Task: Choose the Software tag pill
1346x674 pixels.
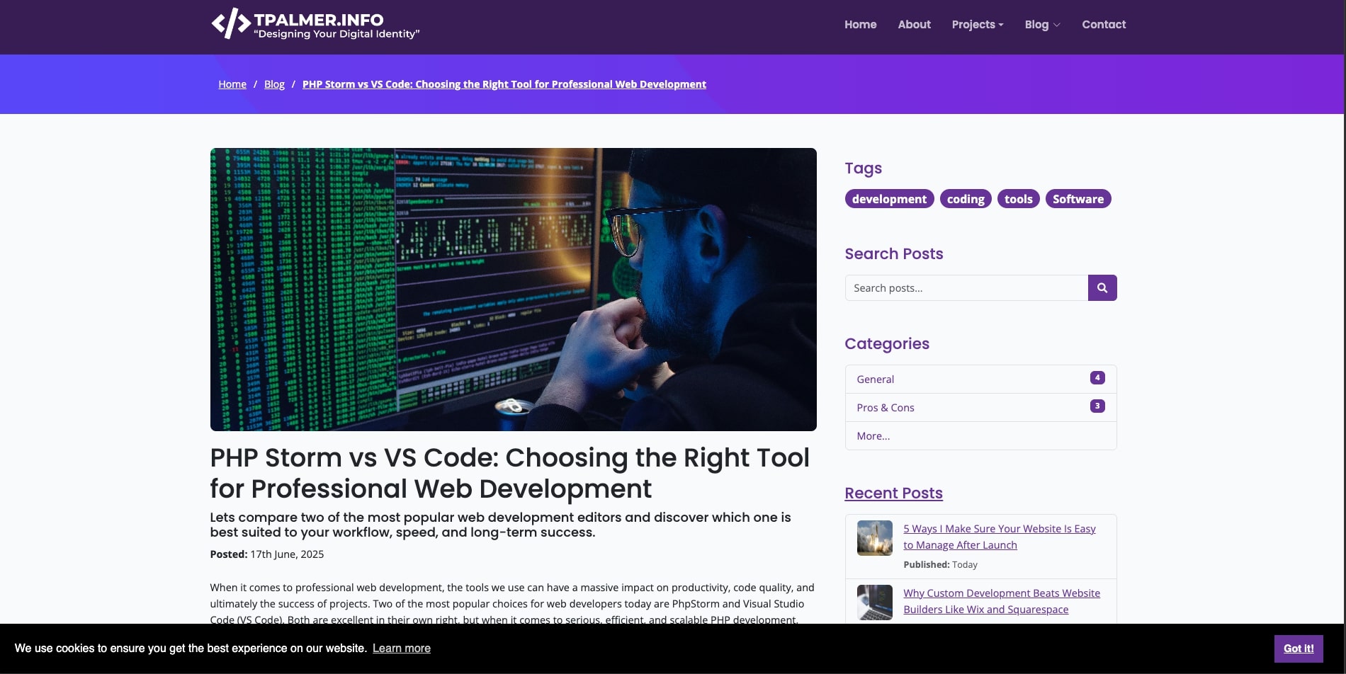Action: [x=1078, y=199]
